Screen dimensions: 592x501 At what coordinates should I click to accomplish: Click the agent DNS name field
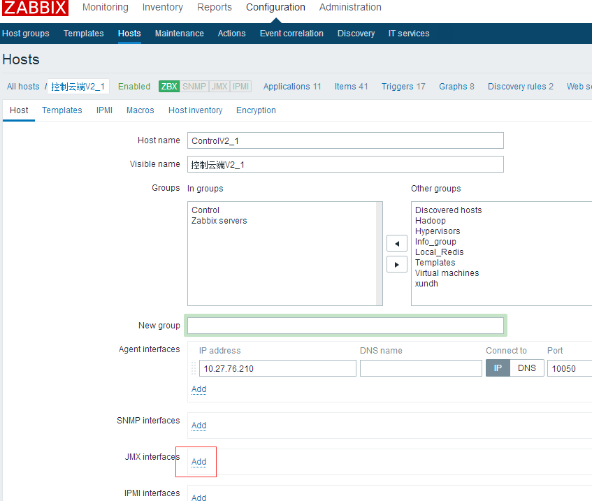coord(421,368)
